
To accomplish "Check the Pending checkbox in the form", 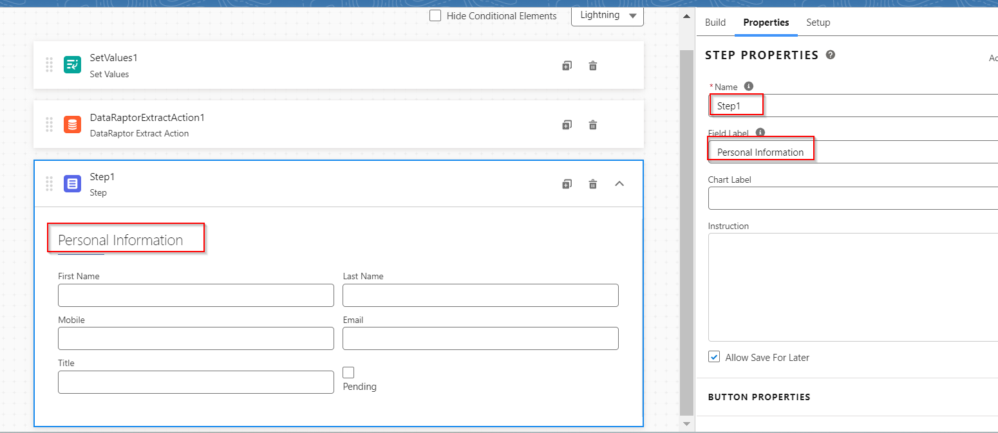I will (348, 372).
